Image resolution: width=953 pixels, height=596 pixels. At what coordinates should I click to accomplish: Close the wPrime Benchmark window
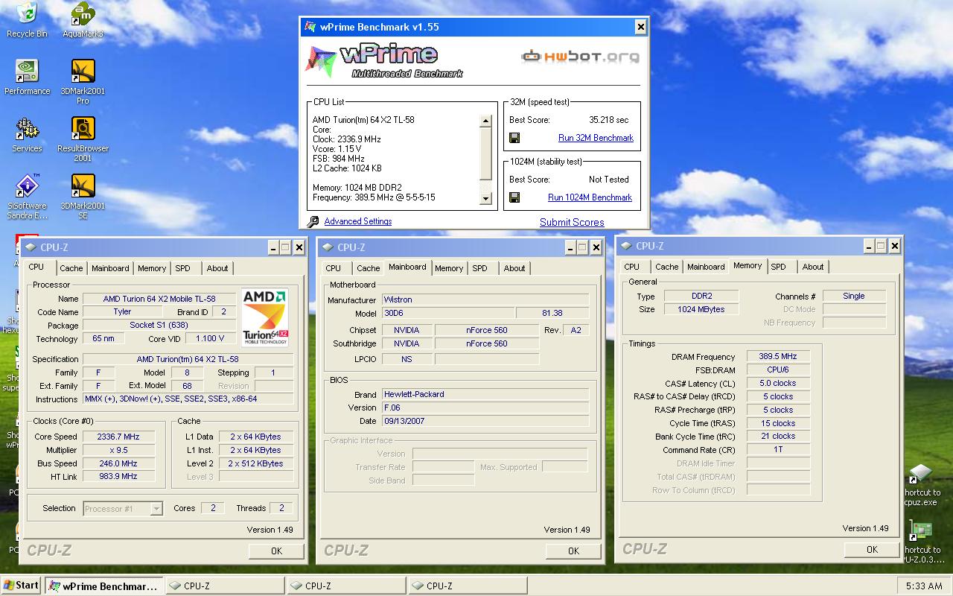[x=640, y=27]
